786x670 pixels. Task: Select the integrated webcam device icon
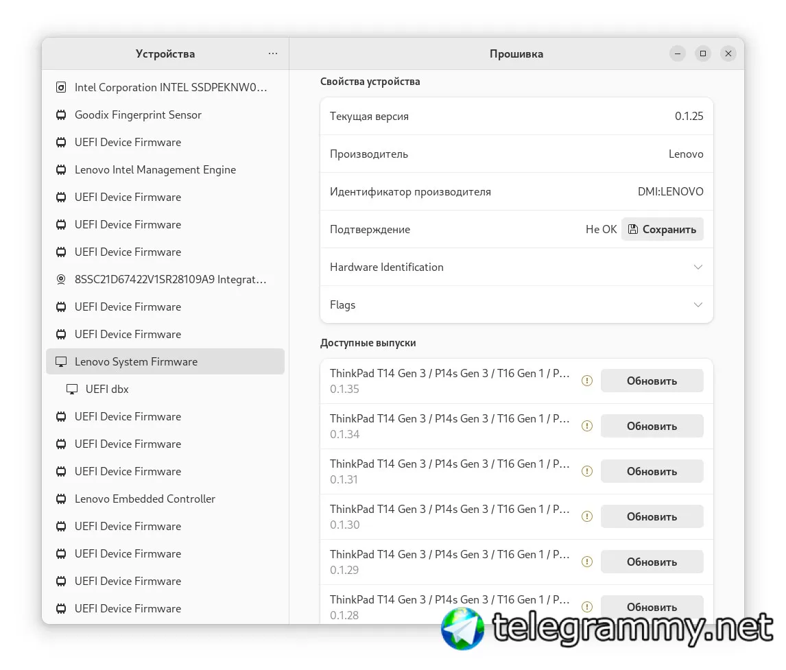[x=61, y=279]
